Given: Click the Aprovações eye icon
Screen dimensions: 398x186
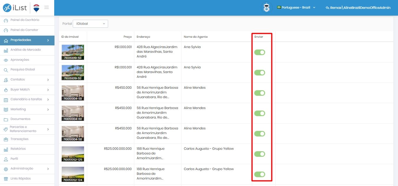Looking at the screenshot, I should coord(6,60).
